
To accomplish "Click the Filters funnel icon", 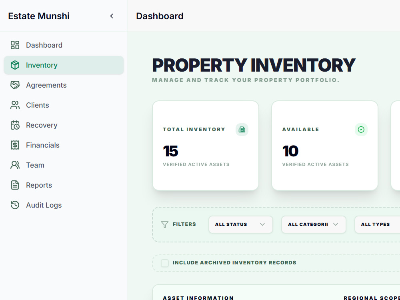I will pos(165,224).
